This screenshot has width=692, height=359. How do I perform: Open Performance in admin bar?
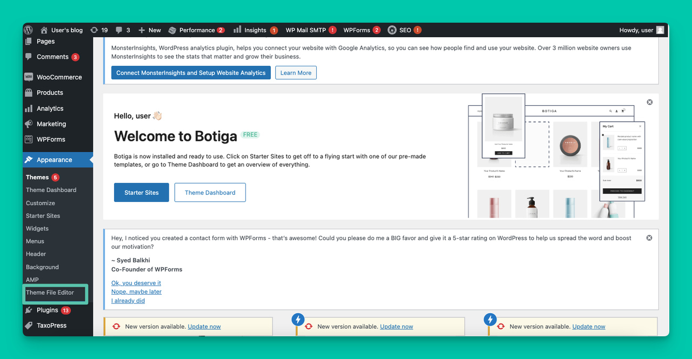coord(196,30)
